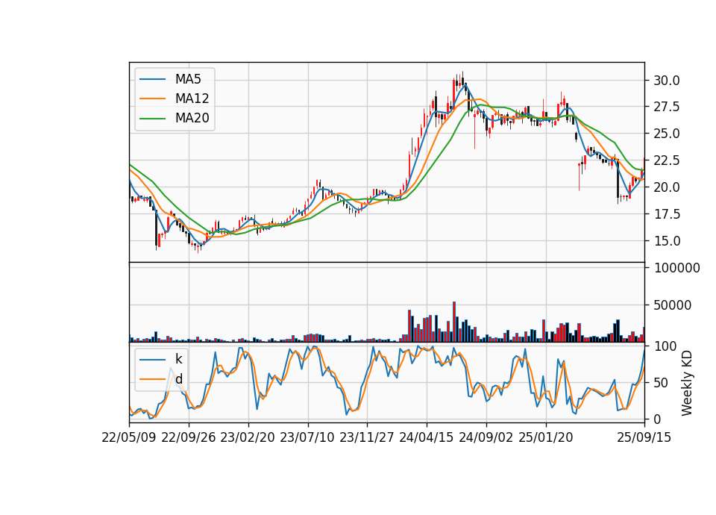716x515 pixels.
Task: Click the 30.0 price axis label
Action: (667, 81)
